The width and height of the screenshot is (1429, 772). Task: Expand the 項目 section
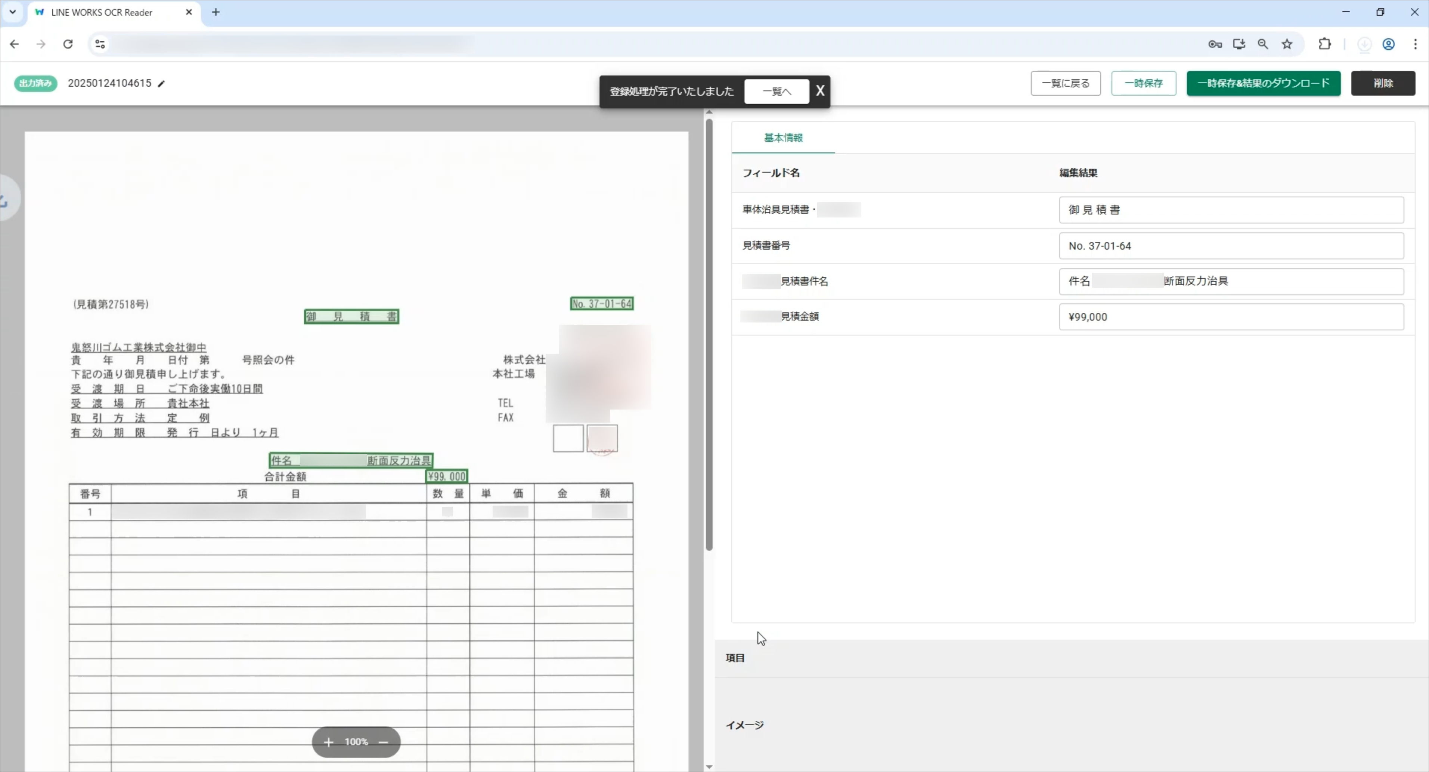point(735,658)
